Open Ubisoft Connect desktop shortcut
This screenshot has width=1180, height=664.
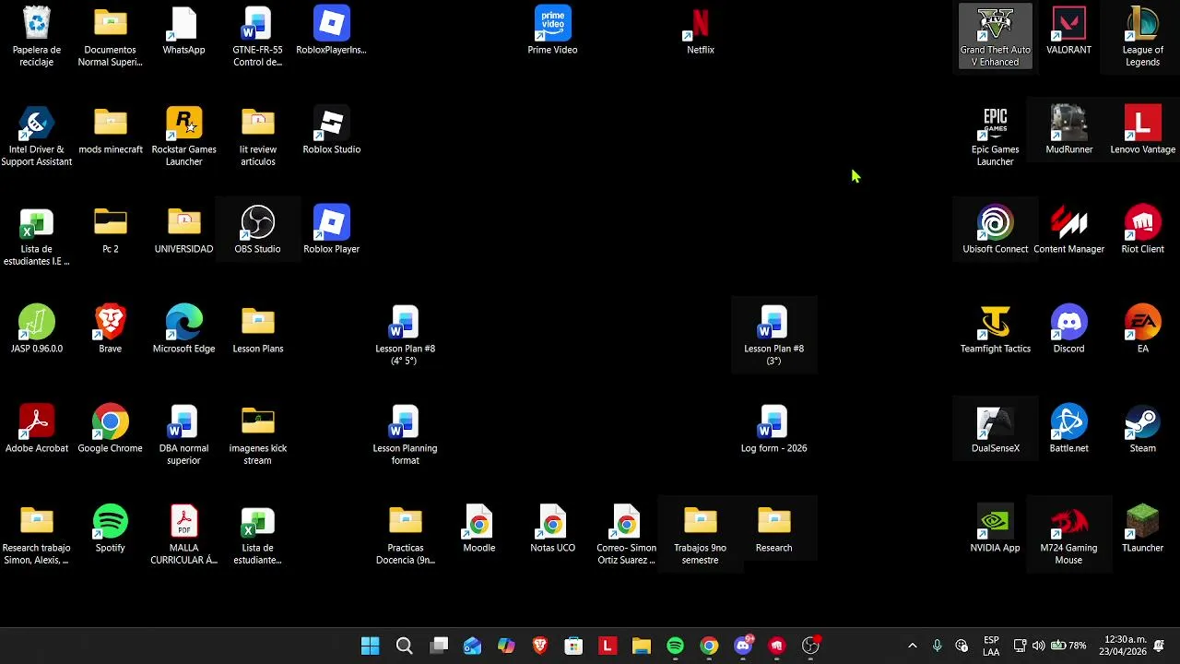996,231
